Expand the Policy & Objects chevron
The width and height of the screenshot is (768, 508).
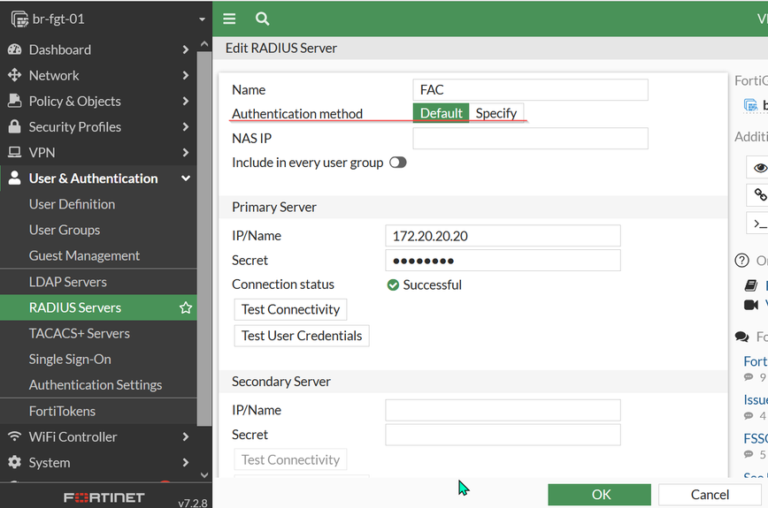(186, 101)
